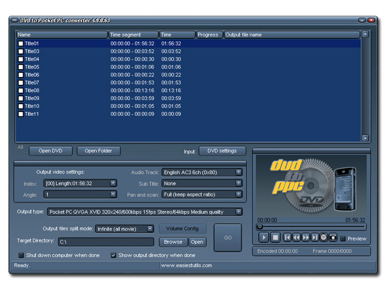Viewport: 389px width, 291px height.
Task: Tick the Title04 checkbox
Action: click(x=21, y=59)
